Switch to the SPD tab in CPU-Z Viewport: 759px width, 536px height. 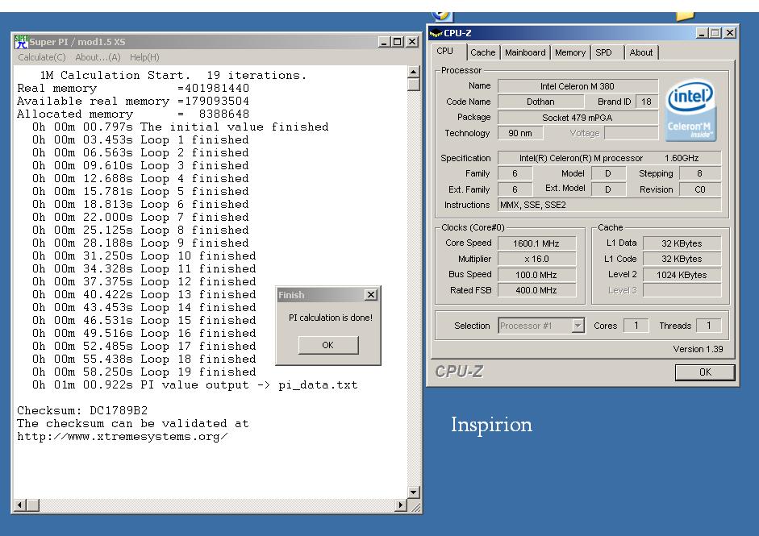[x=603, y=52]
